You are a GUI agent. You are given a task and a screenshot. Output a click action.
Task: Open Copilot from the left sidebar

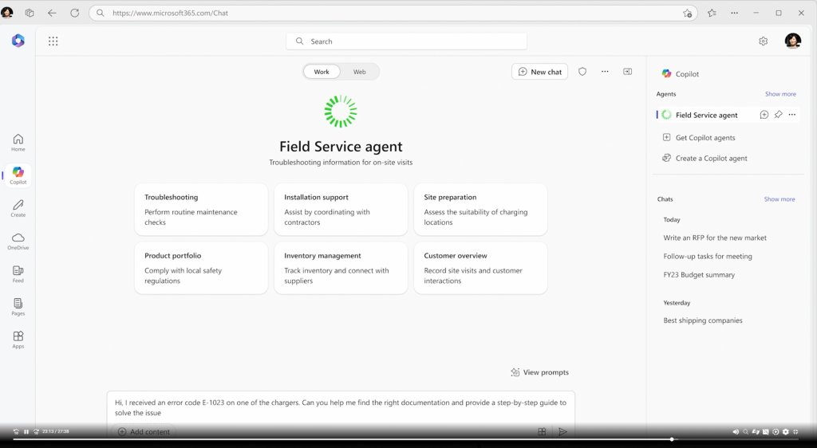(x=18, y=175)
